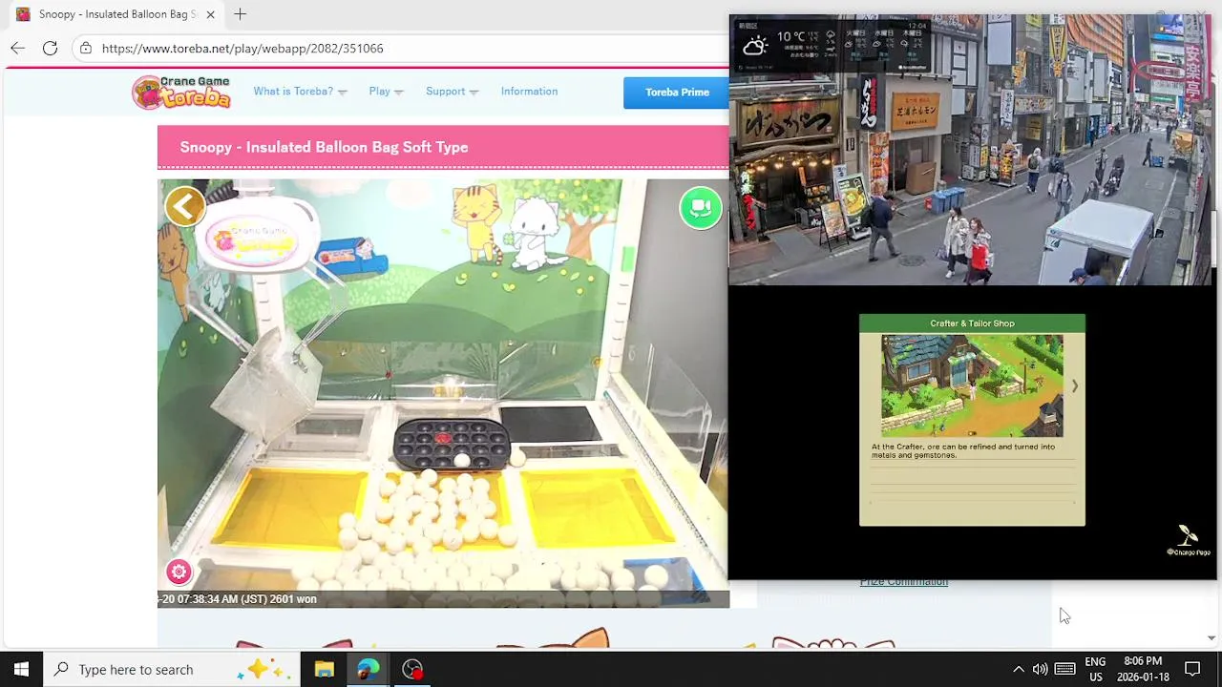Expand the What is Toreba? menu
The height and width of the screenshot is (687, 1222).
[300, 92]
